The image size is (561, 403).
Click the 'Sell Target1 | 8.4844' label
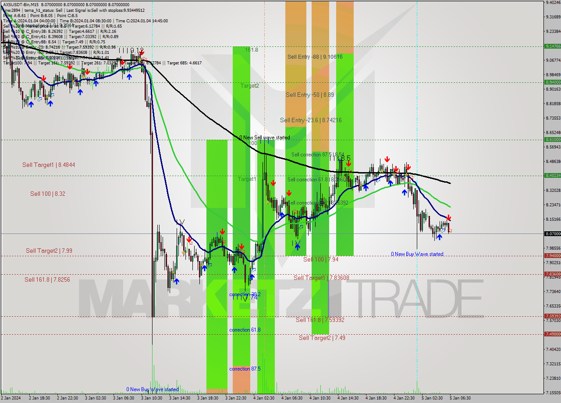(49, 165)
